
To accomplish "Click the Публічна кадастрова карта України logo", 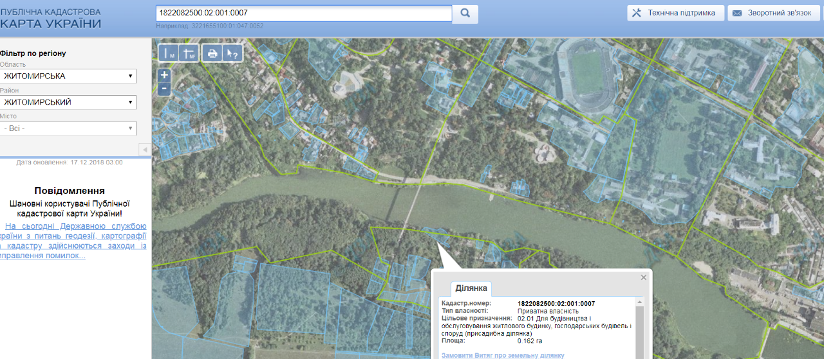I will click(x=51, y=19).
